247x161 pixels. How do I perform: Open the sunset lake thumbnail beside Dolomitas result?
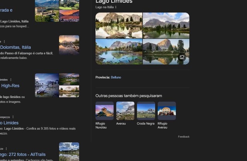tap(69, 45)
